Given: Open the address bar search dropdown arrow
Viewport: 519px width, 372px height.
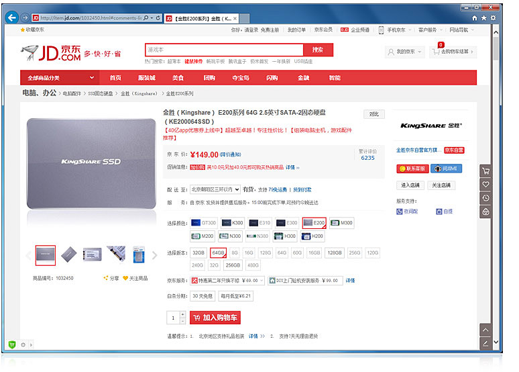Looking at the screenshot, I should pos(152,18).
